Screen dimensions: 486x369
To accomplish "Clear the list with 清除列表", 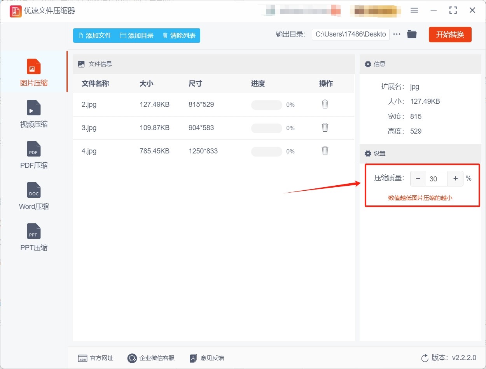I will (x=179, y=35).
